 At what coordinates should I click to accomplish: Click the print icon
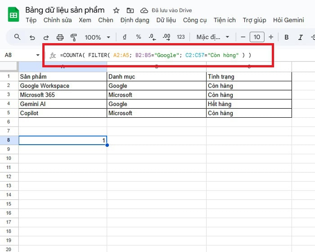click(x=60, y=37)
